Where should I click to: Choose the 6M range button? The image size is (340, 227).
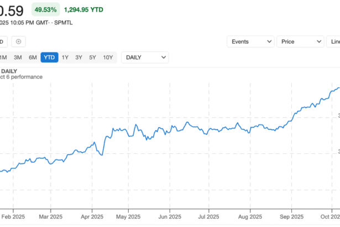(33, 57)
